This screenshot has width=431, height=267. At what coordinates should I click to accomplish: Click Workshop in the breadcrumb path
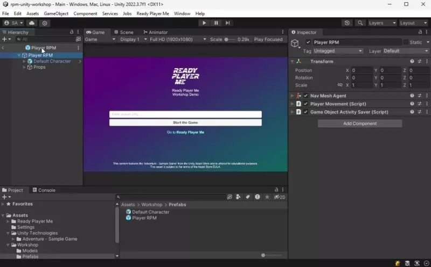152,205
